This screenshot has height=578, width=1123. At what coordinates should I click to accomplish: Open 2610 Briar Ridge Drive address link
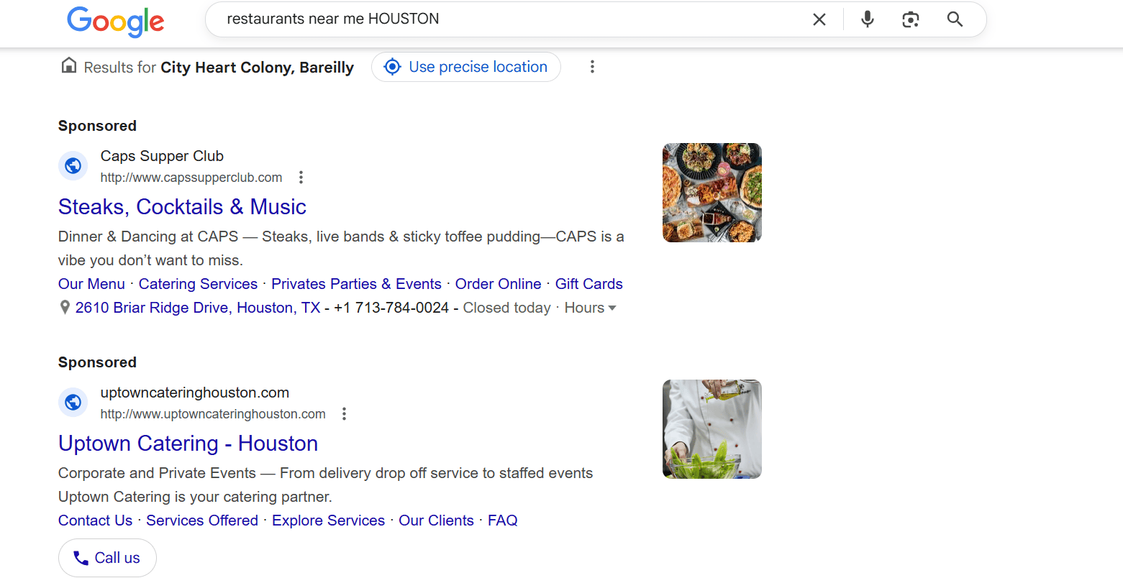pyautogui.click(x=198, y=308)
